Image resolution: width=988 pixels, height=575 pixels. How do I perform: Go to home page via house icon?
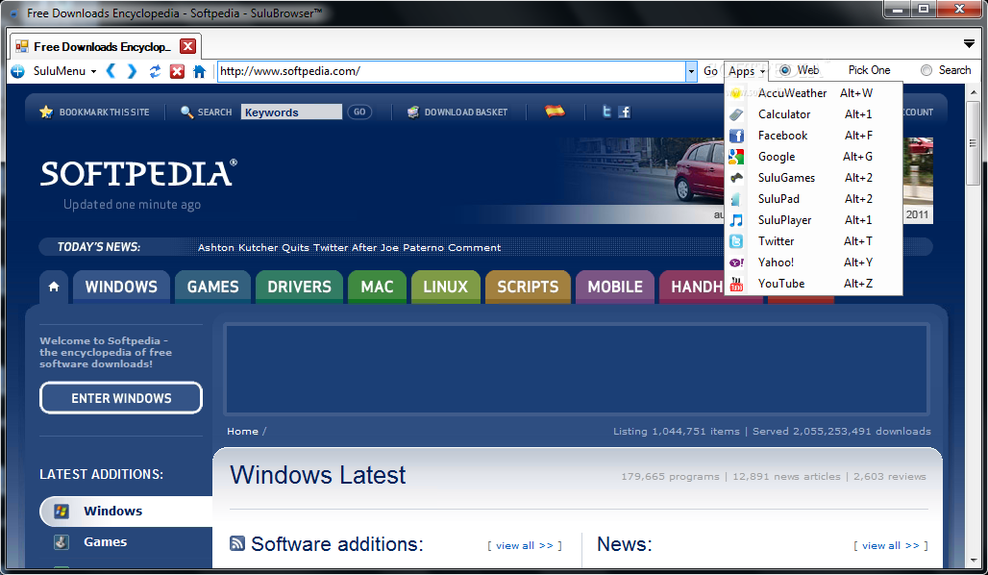(199, 71)
